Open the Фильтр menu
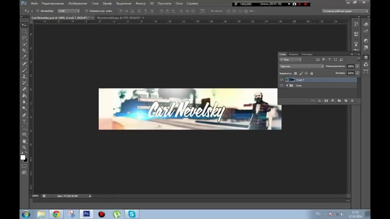The width and height of the screenshot is (390, 219). coord(141,4)
